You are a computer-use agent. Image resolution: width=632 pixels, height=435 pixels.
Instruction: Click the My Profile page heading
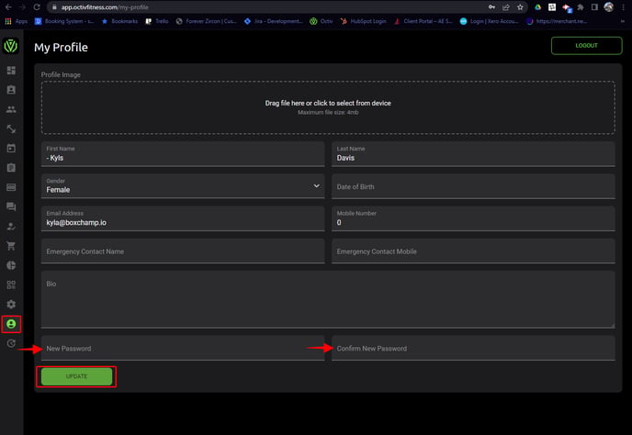pyautogui.click(x=61, y=47)
